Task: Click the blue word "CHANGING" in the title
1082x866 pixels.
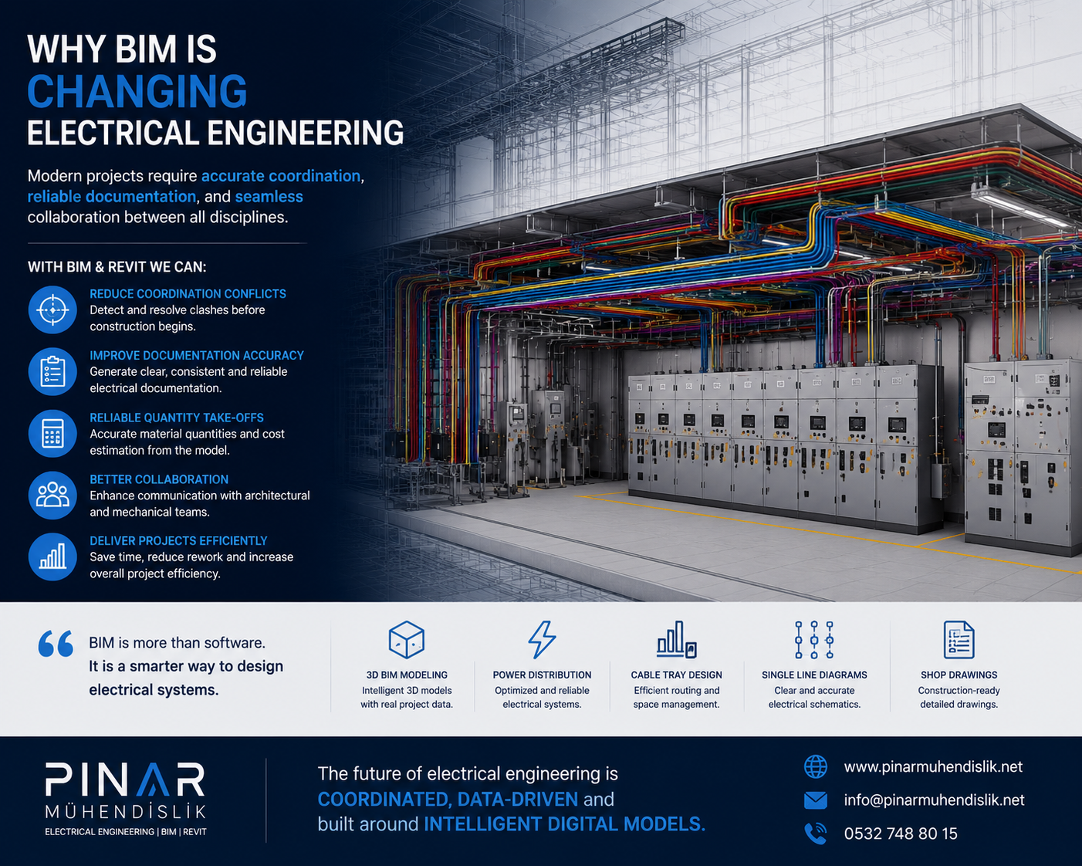Action: pos(137,91)
